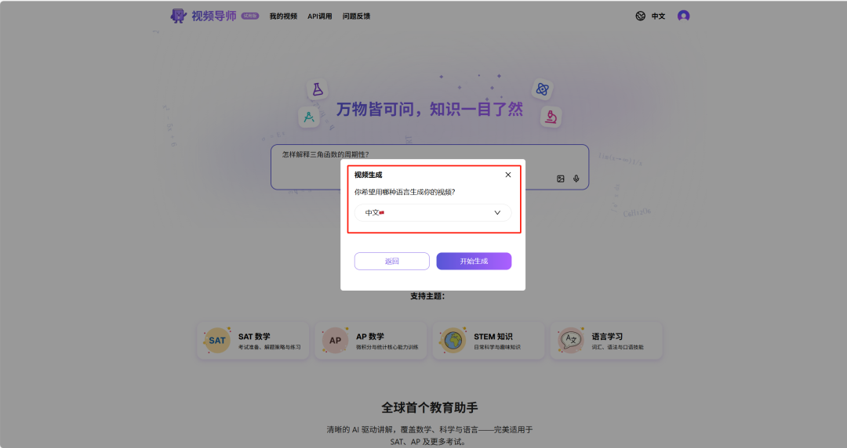Click the microphone voice input icon

click(576, 179)
